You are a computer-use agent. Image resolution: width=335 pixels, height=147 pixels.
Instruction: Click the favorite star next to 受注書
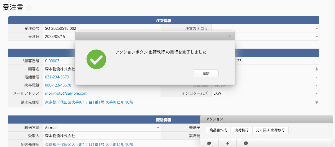click(x=29, y=8)
